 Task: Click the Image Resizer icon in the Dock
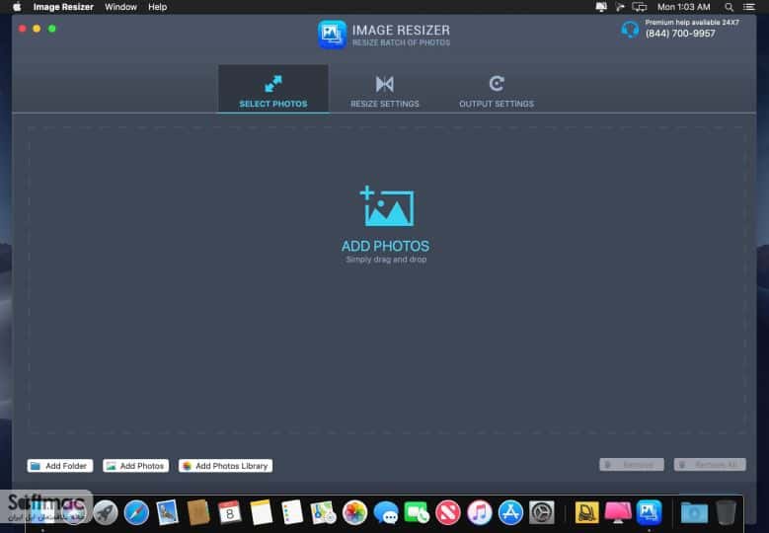pos(650,512)
